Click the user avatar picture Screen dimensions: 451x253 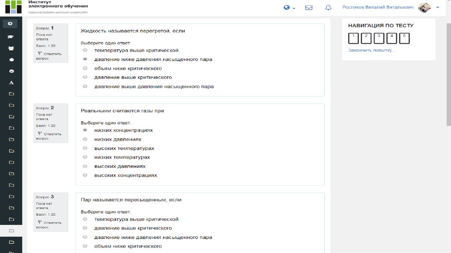(424, 7)
